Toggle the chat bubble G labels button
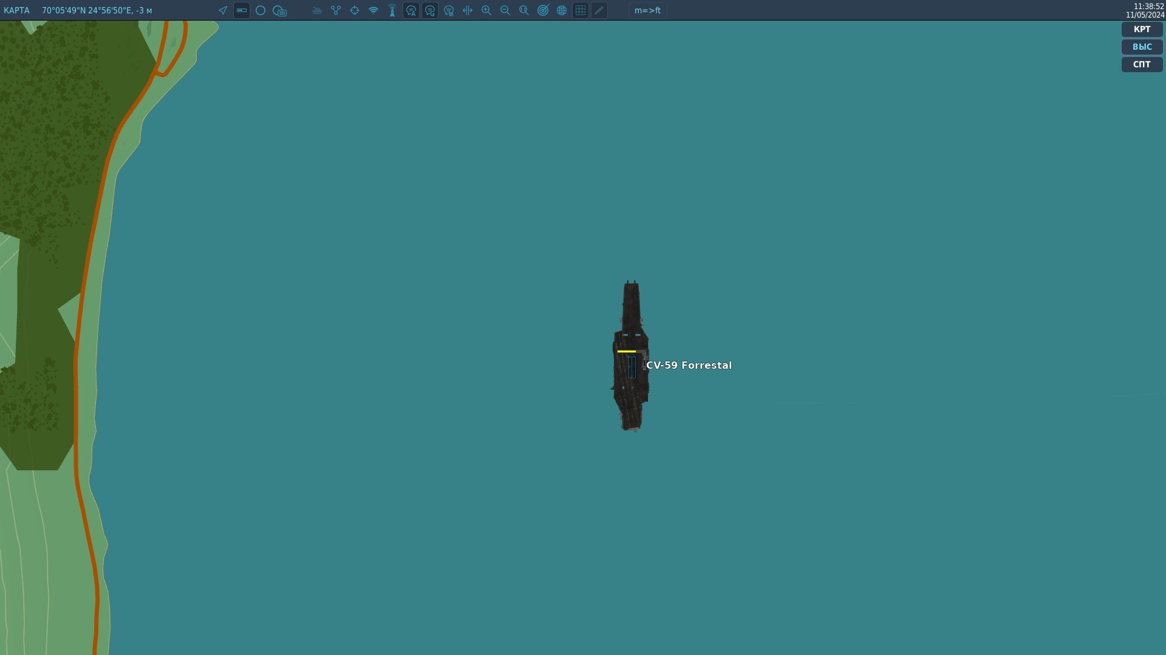 click(x=430, y=10)
